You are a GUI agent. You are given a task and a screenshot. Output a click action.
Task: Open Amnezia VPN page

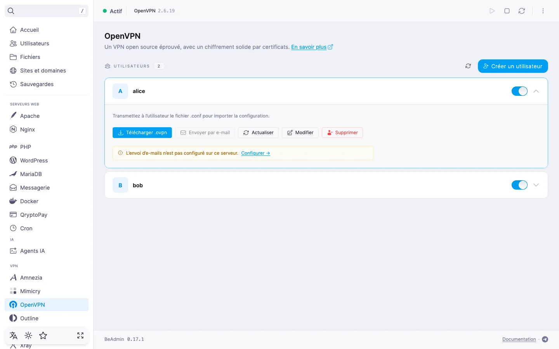pyautogui.click(x=47, y=278)
